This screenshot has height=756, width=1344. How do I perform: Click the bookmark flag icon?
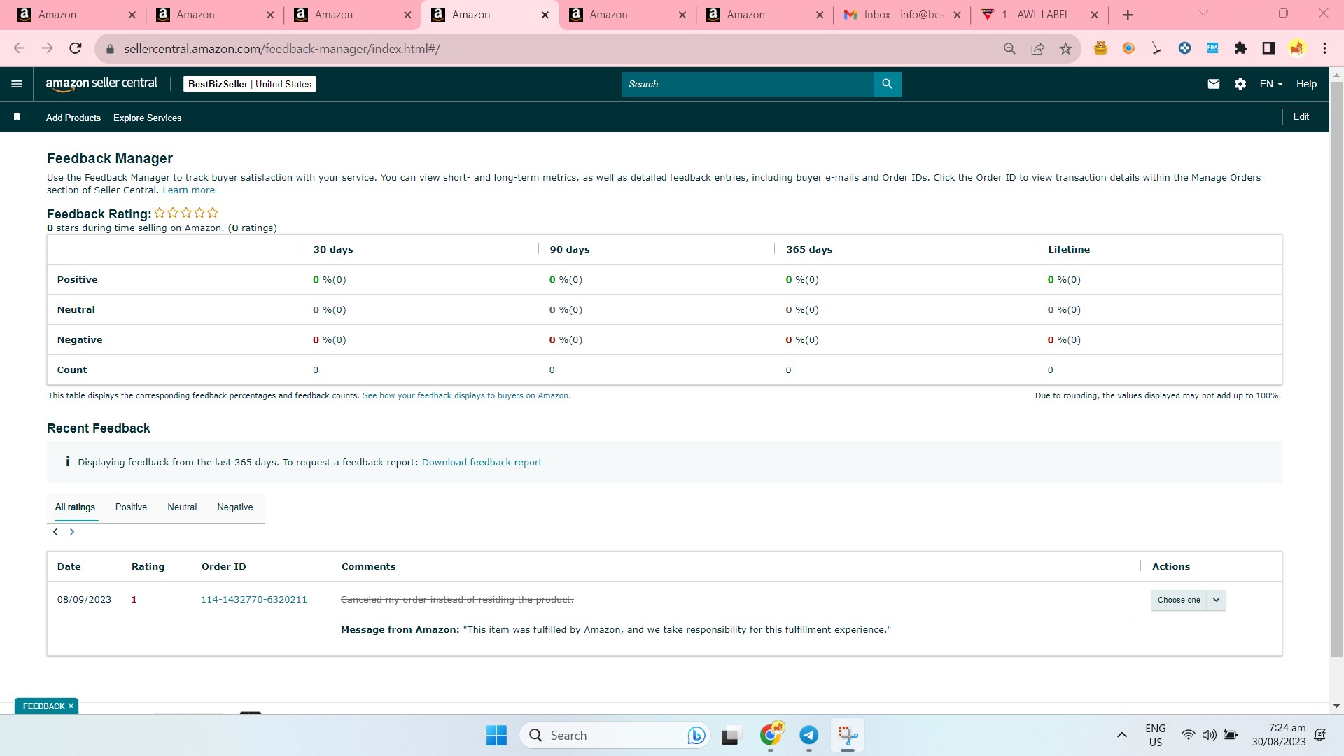click(17, 117)
